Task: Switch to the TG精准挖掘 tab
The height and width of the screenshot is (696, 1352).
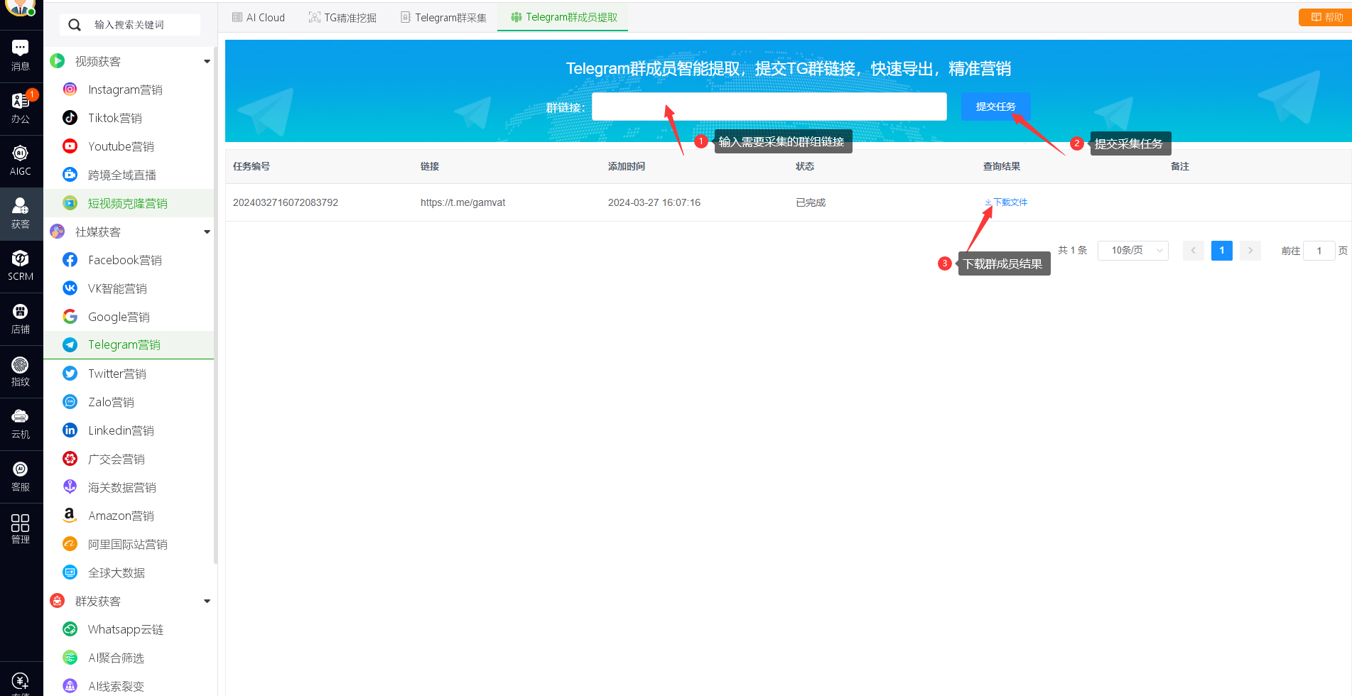Action: coord(342,17)
